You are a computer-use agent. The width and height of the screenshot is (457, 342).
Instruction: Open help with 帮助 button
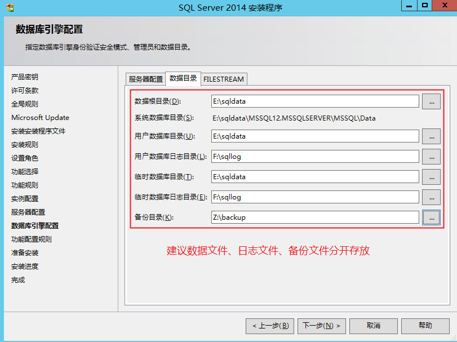pos(425,326)
